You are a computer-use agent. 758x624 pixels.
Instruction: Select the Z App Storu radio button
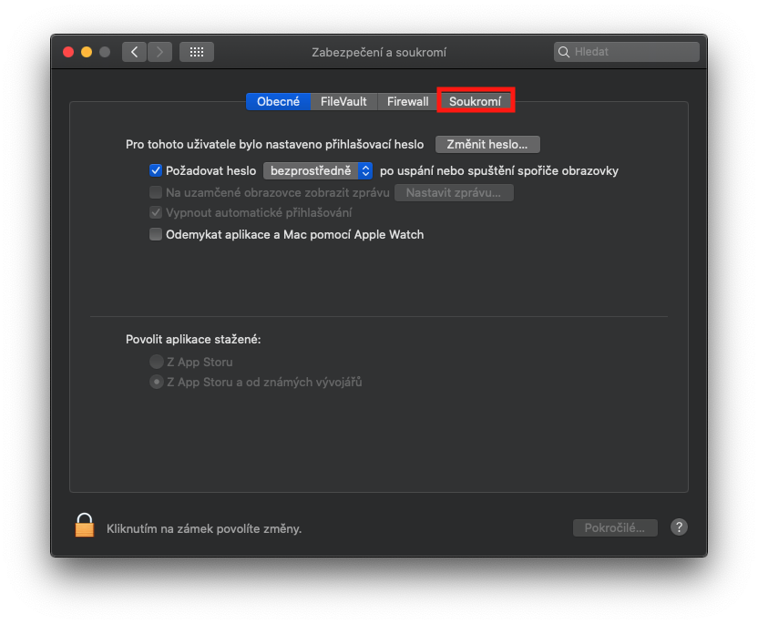point(156,362)
